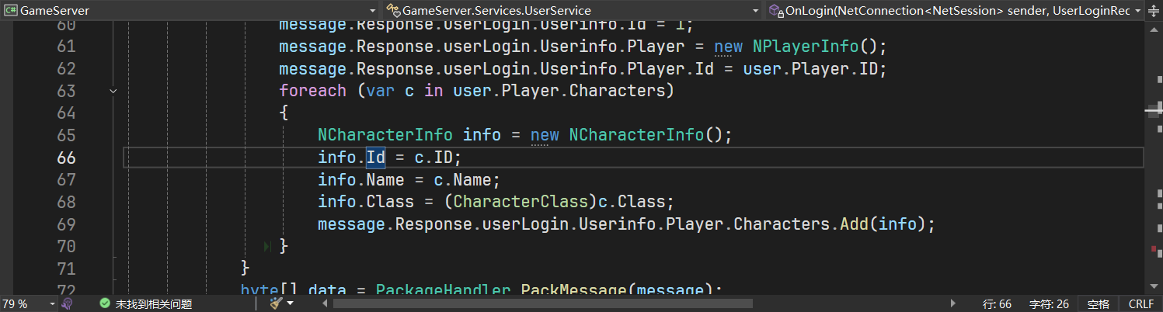Screen dimensions: 1163x312
Task: Open the OnLogin member dropdown
Action: tap(1138, 11)
